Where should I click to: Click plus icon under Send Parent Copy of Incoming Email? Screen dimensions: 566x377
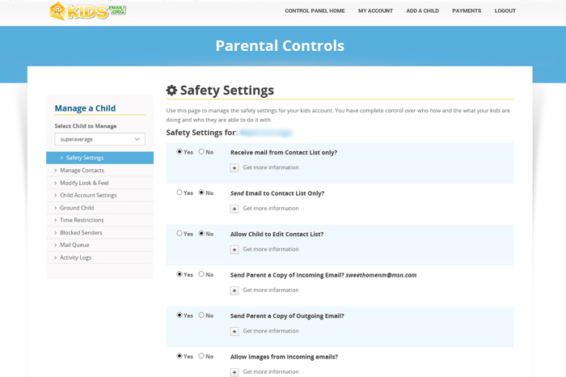coord(234,290)
